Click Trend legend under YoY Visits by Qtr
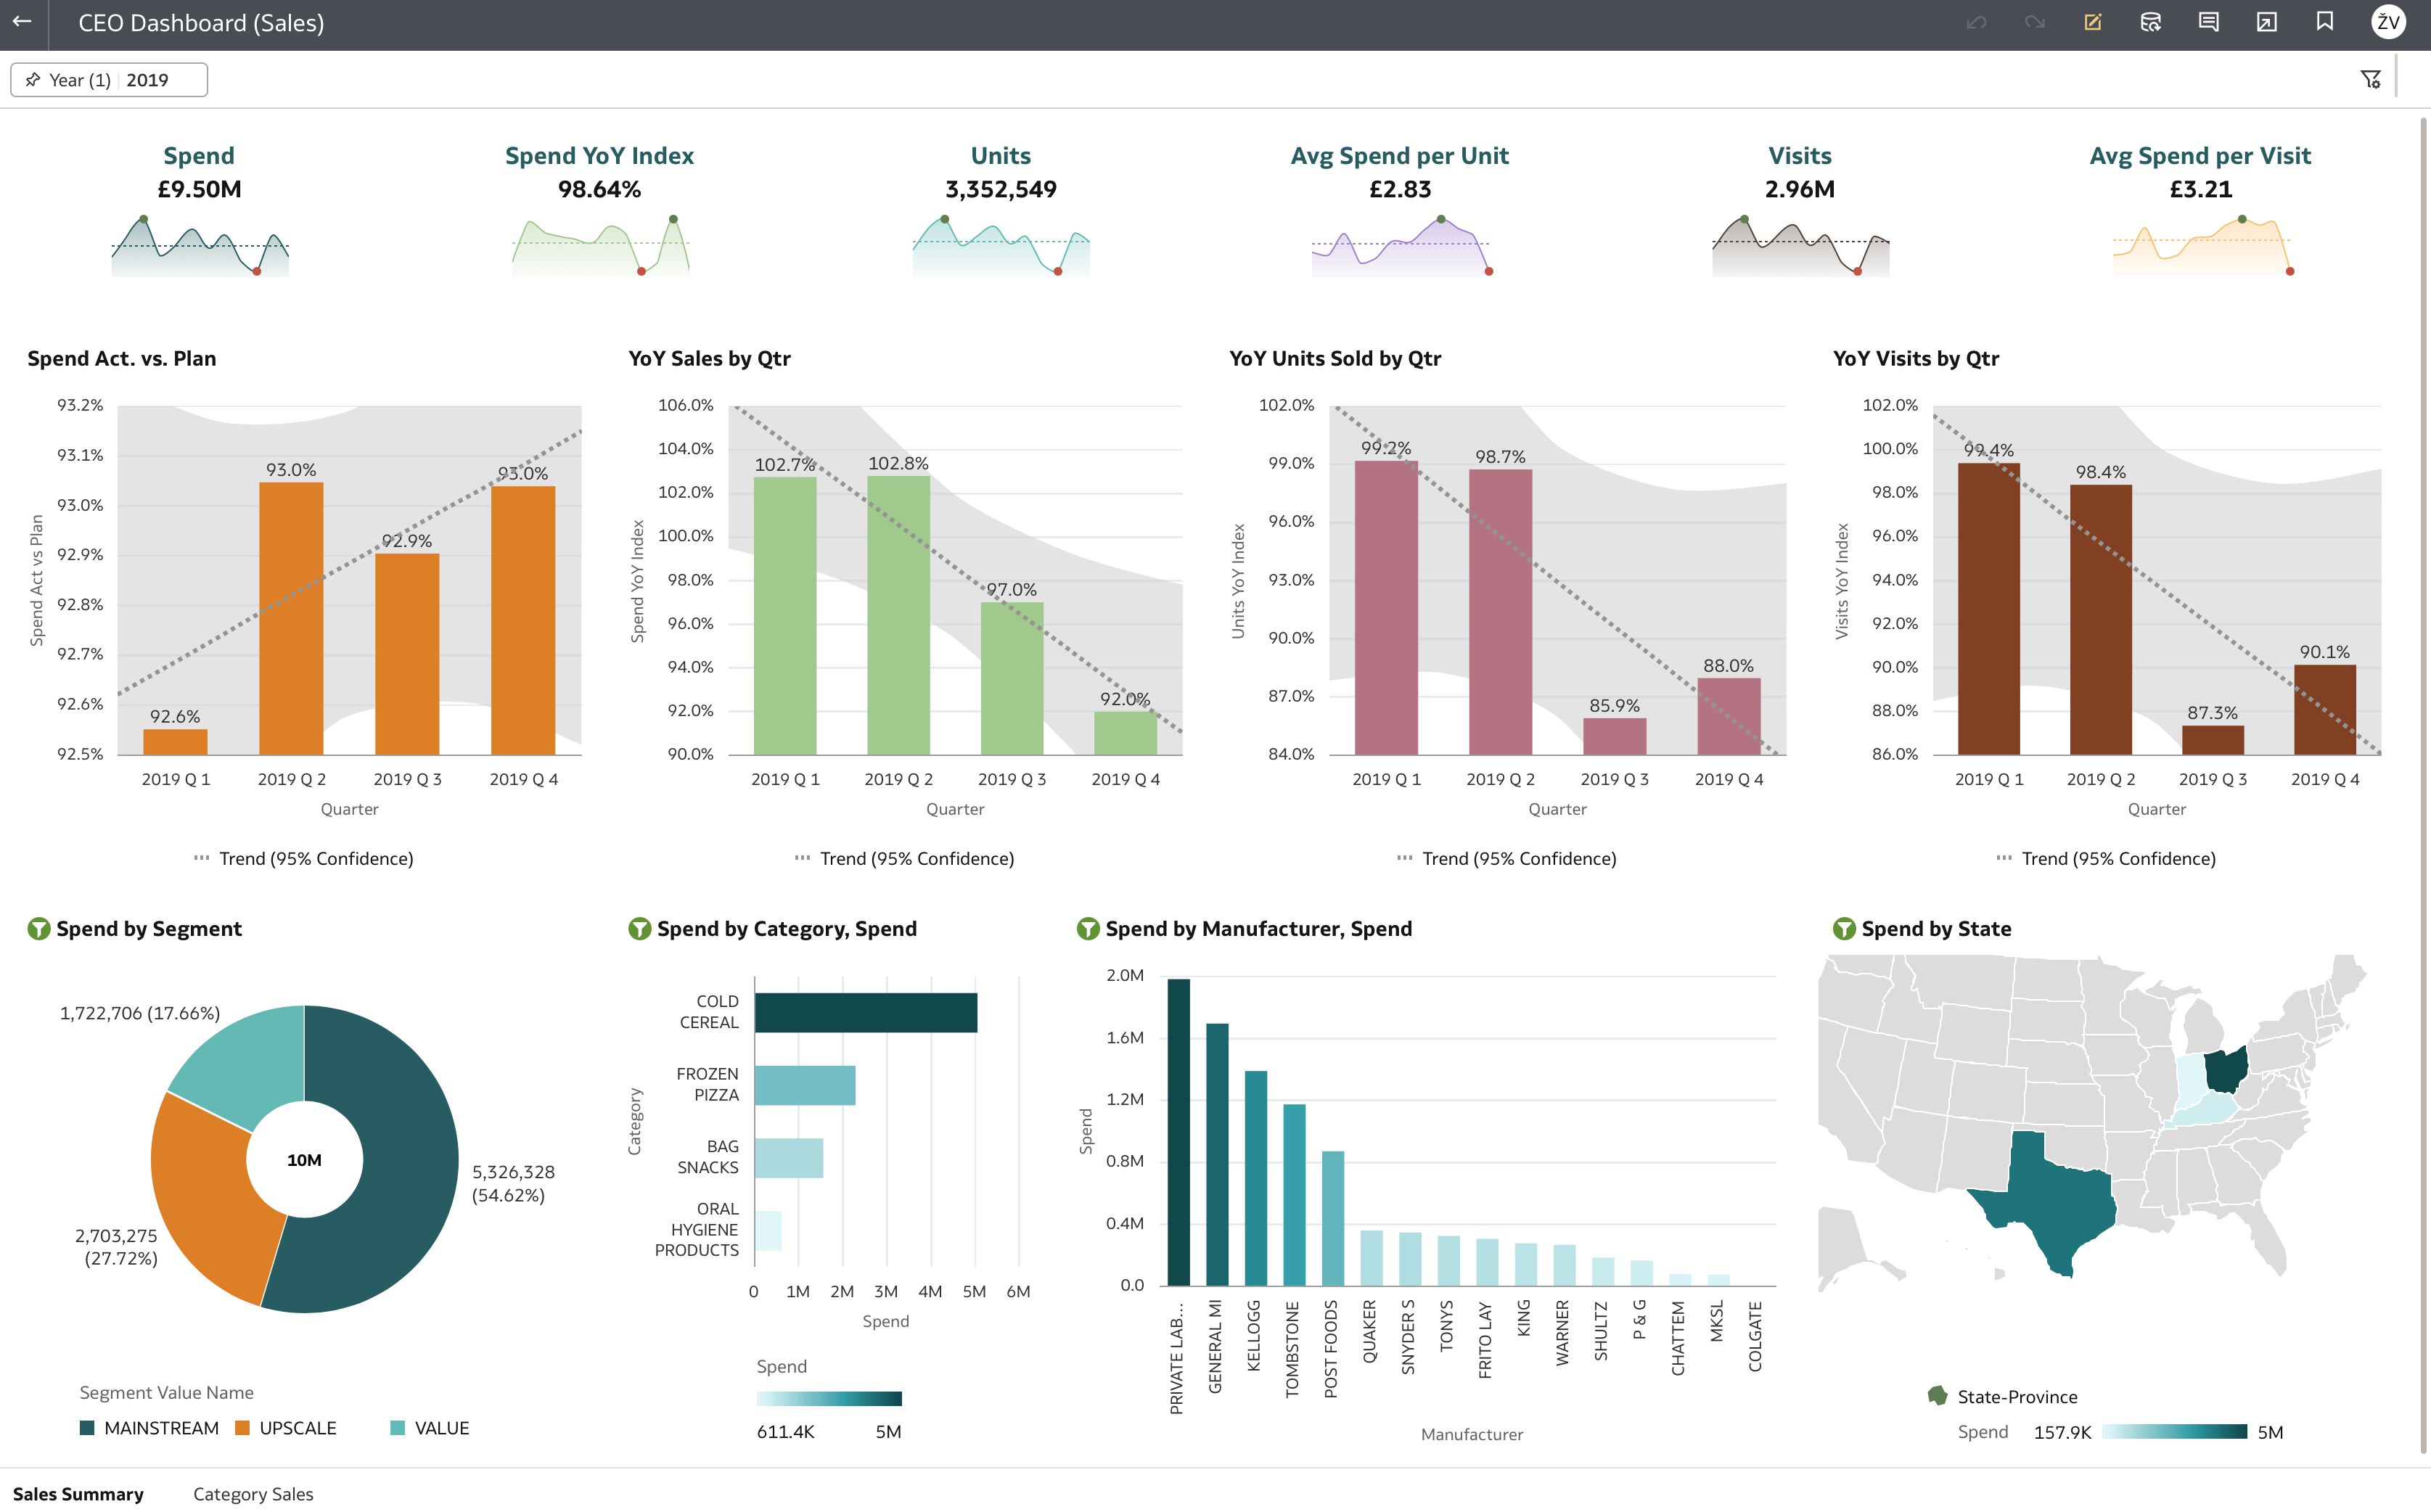This screenshot has height=1512, width=2431. [2106, 858]
